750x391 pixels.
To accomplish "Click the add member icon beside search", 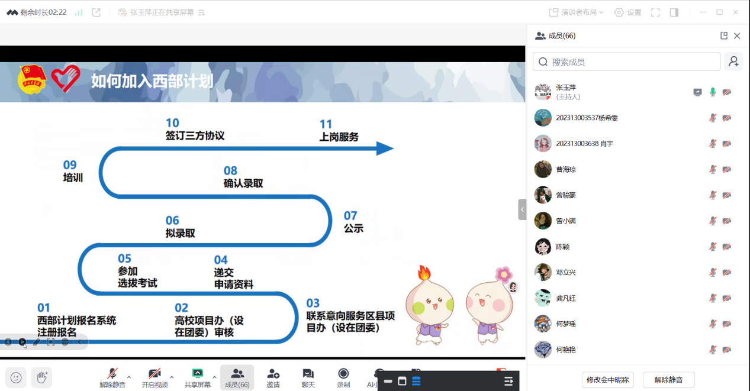I will [734, 62].
